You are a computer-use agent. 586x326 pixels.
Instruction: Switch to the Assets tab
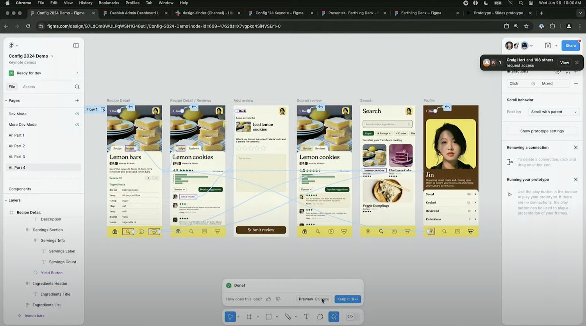(29, 87)
